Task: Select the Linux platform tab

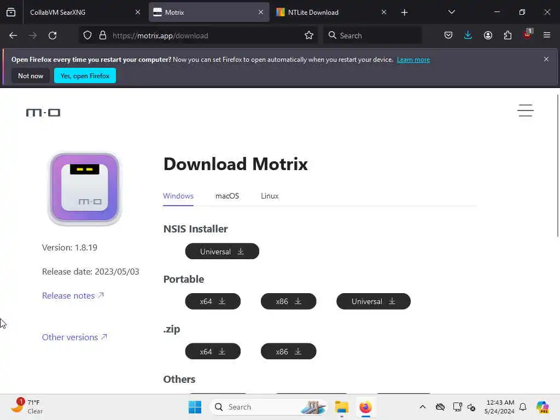Action: coord(270,196)
